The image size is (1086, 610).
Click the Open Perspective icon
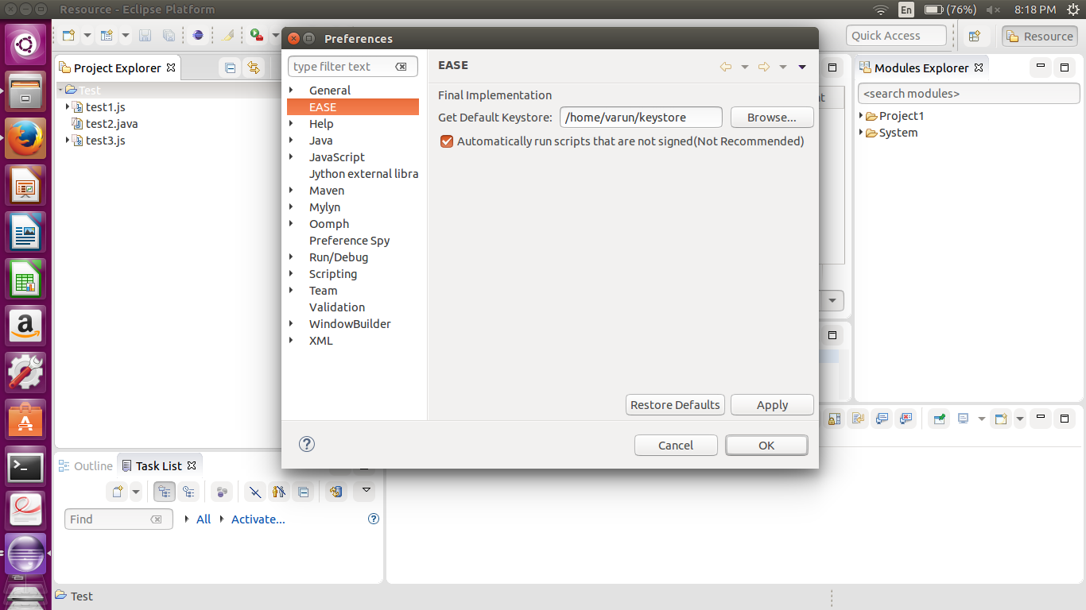[974, 37]
